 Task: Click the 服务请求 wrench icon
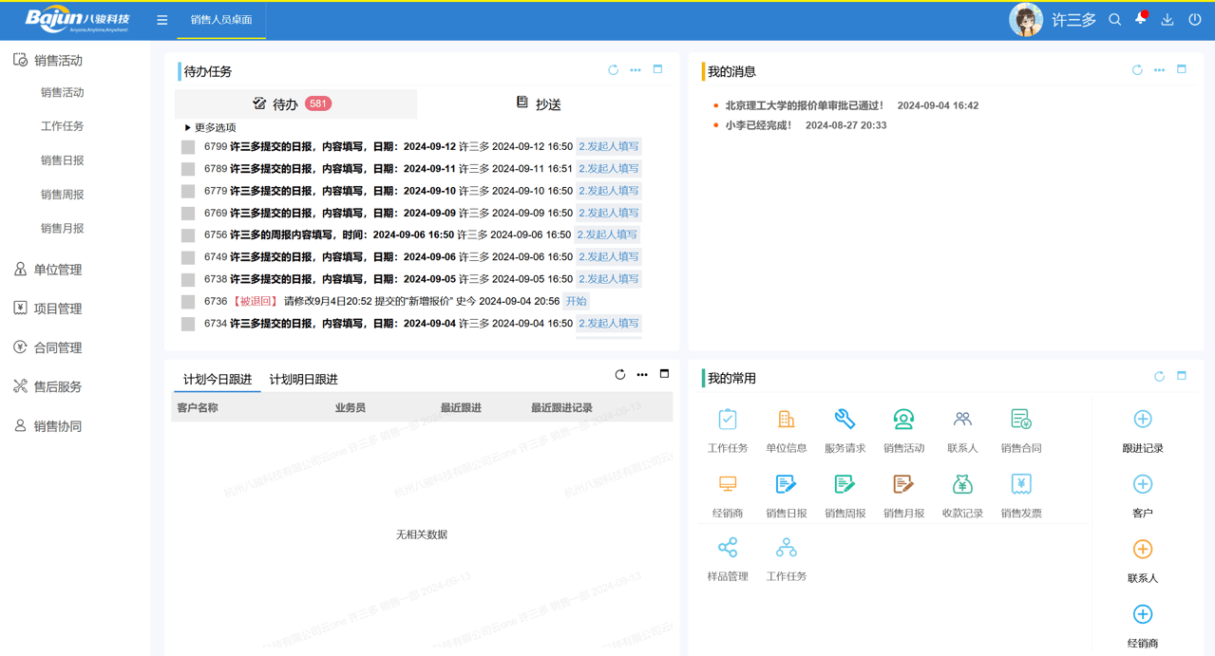[x=845, y=420]
